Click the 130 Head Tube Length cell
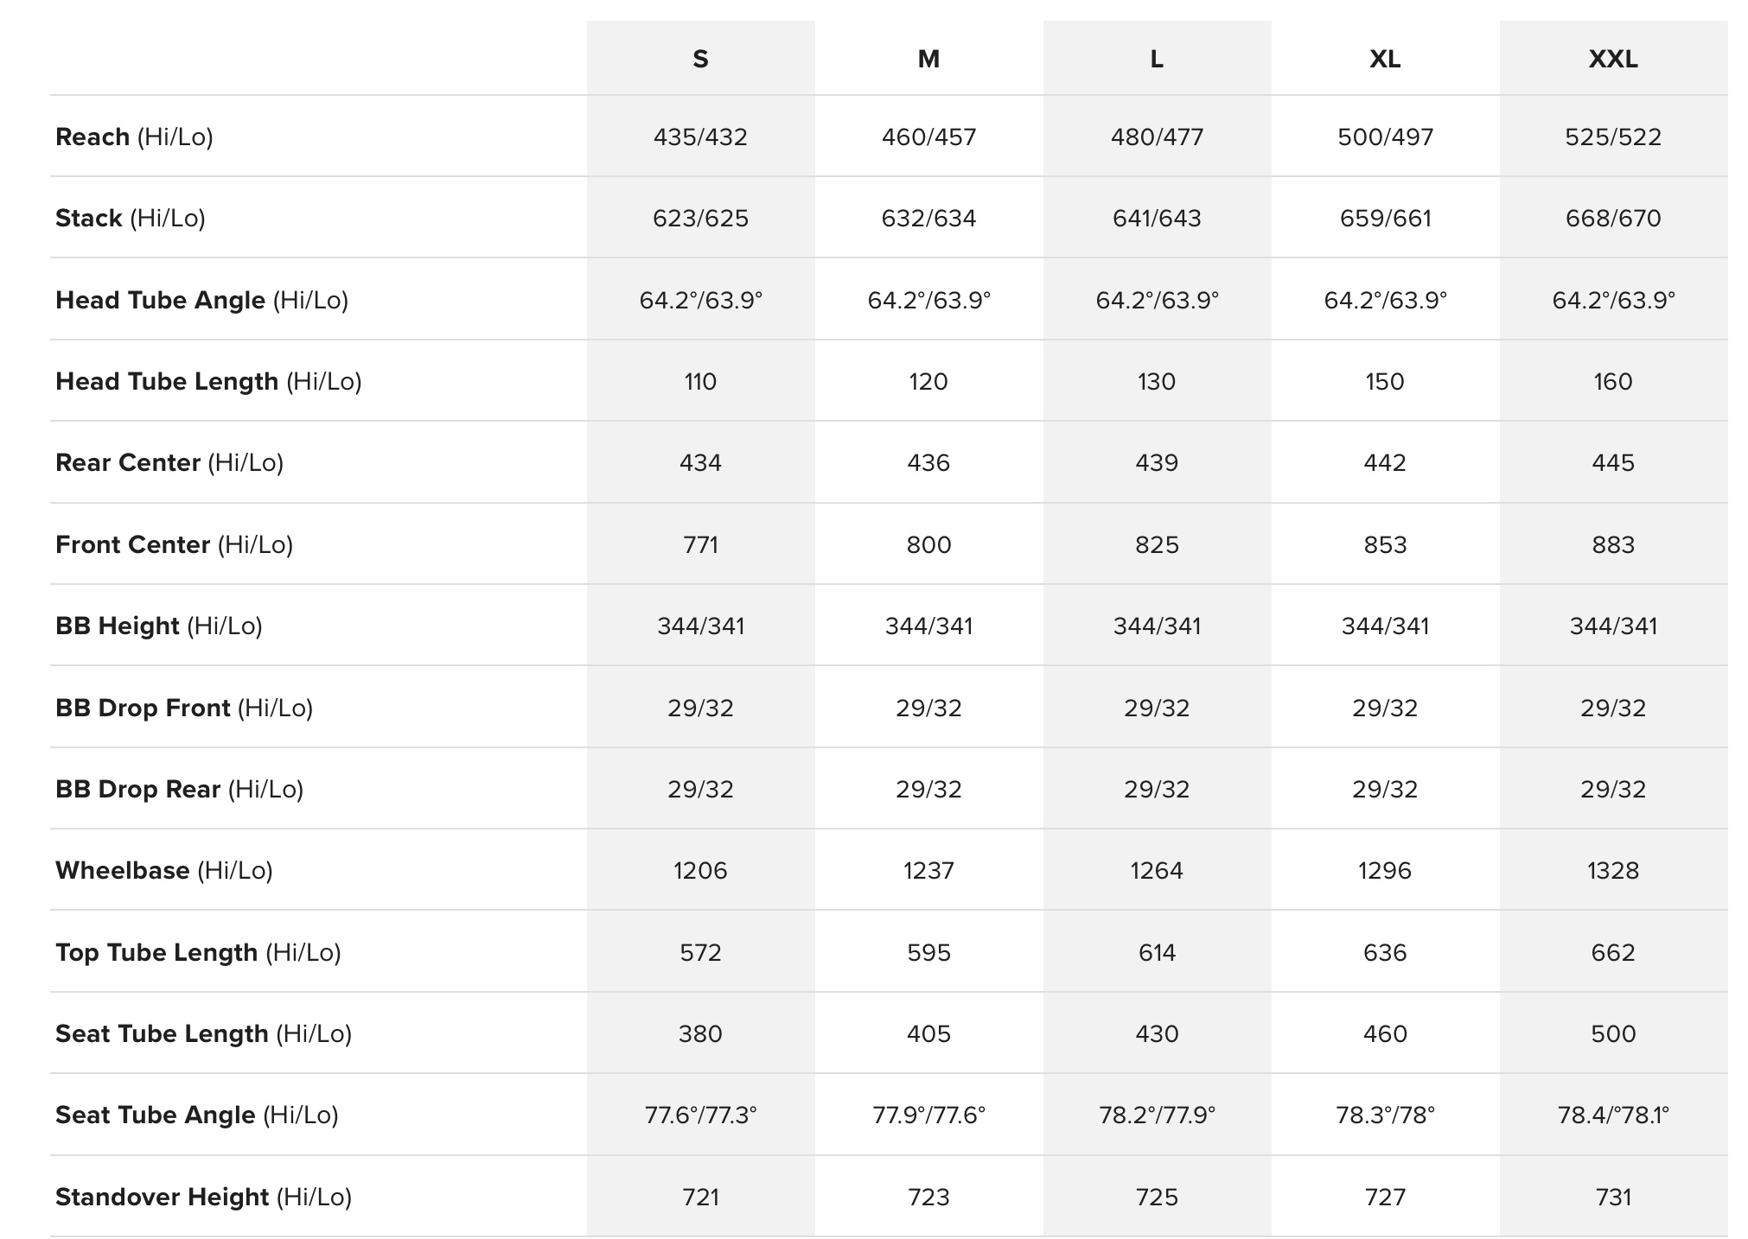The height and width of the screenshot is (1239, 1748). [1157, 381]
